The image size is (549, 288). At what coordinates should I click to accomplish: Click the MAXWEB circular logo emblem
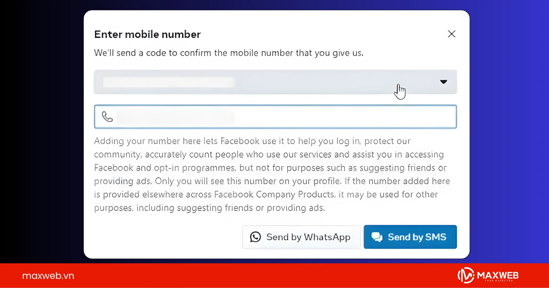click(466, 275)
